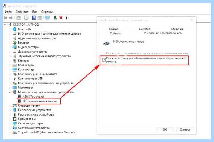
Task: Click the Видеоадаптеры display icon
Action: [x=15, y=47]
